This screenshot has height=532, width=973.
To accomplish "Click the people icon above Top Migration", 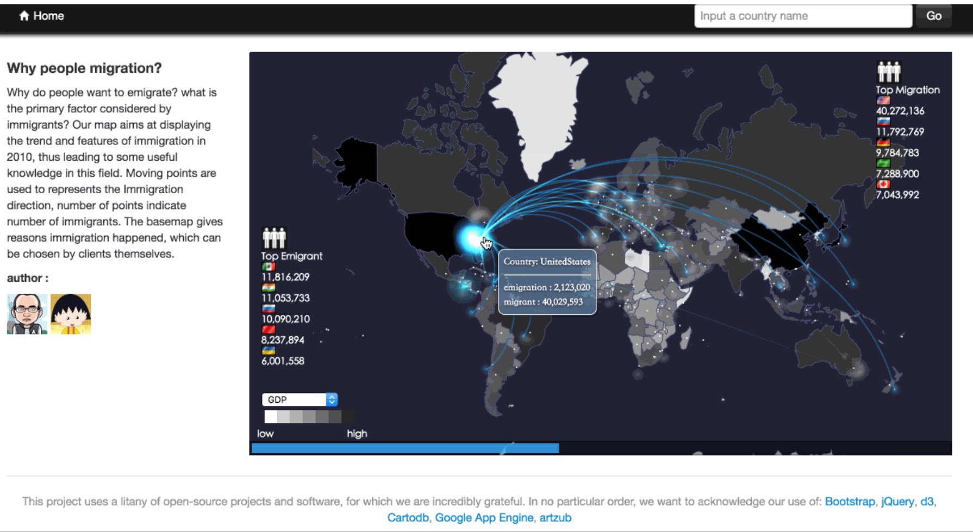I will point(889,72).
